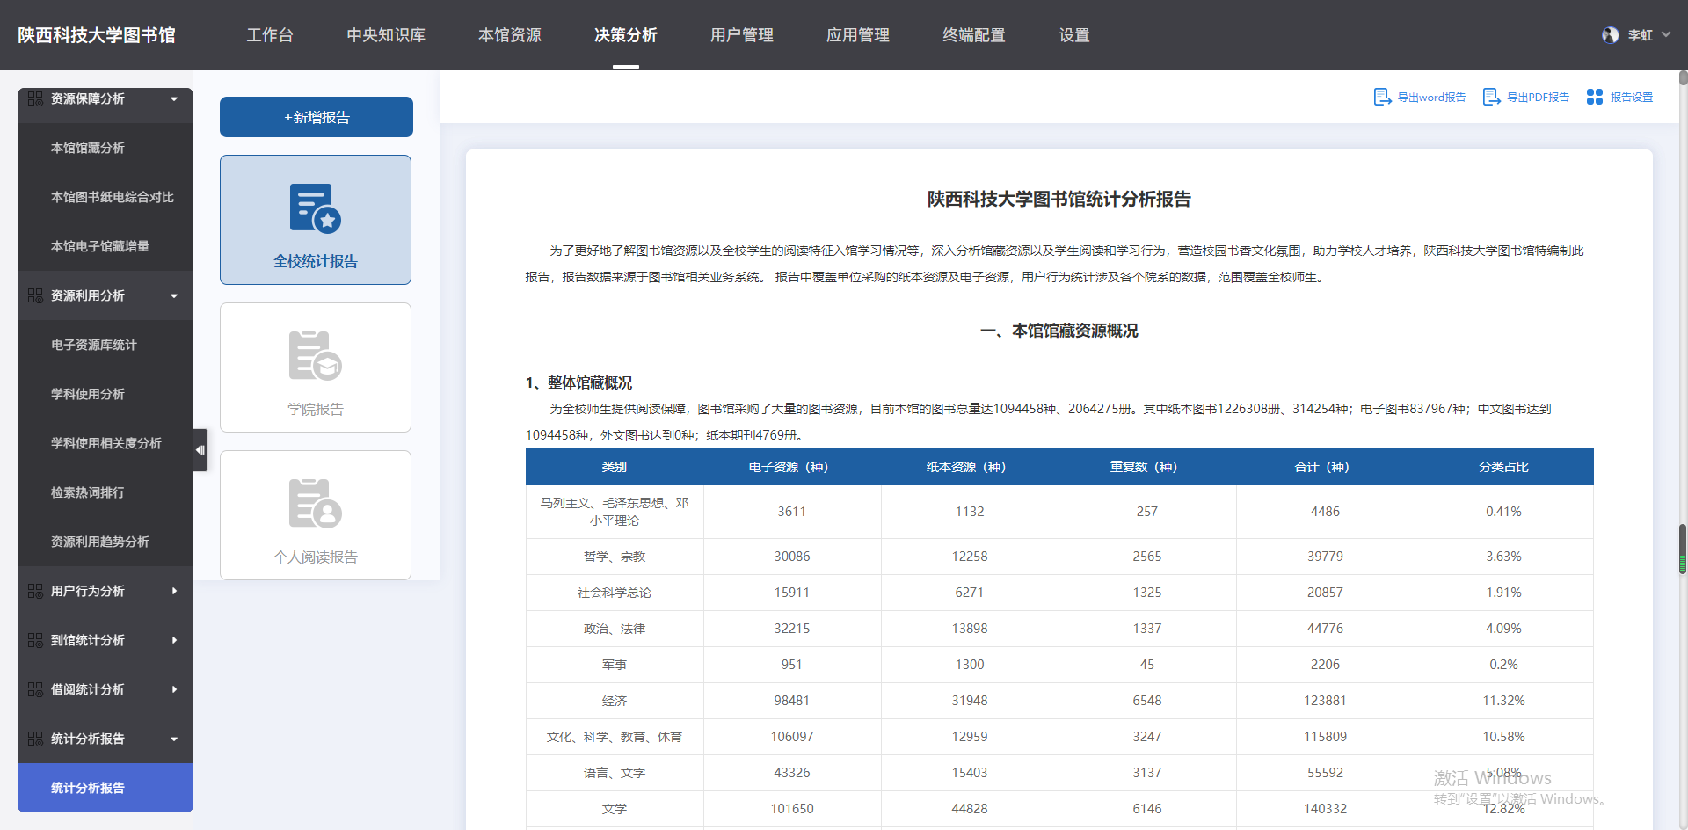Viewport: 1688px width, 830px height.
Task: Click the 分类占比 table column header
Action: coord(1503,467)
